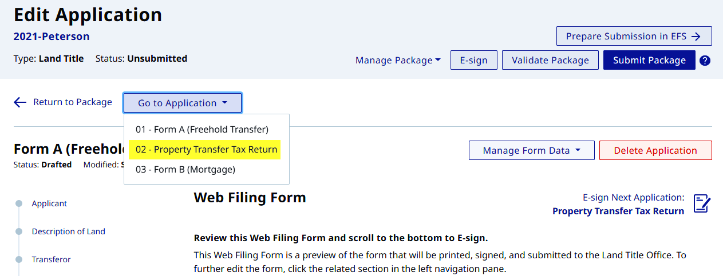Click the red Delete Application button
The width and height of the screenshot is (723, 276).
(655, 150)
